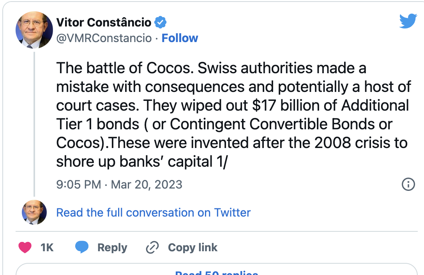
Task: Open the tweet info circle icon
Action: [x=408, y=184]
